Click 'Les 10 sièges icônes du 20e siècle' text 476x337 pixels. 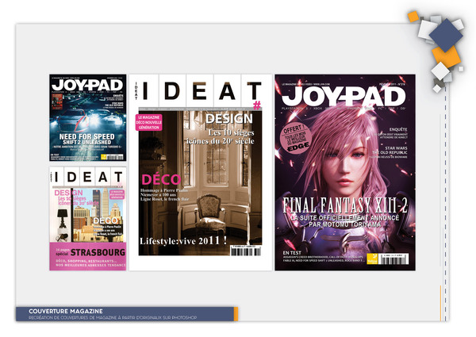click(221, 137)
